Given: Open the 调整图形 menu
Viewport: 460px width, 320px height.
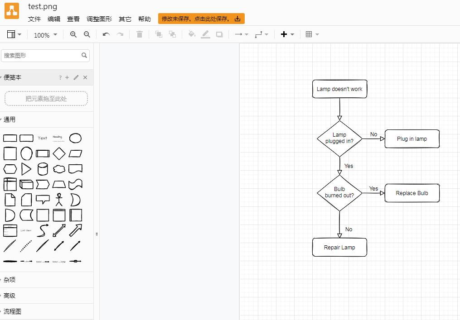Looking at the screenshot, I should pyautogui.click(x=99, y=19).
